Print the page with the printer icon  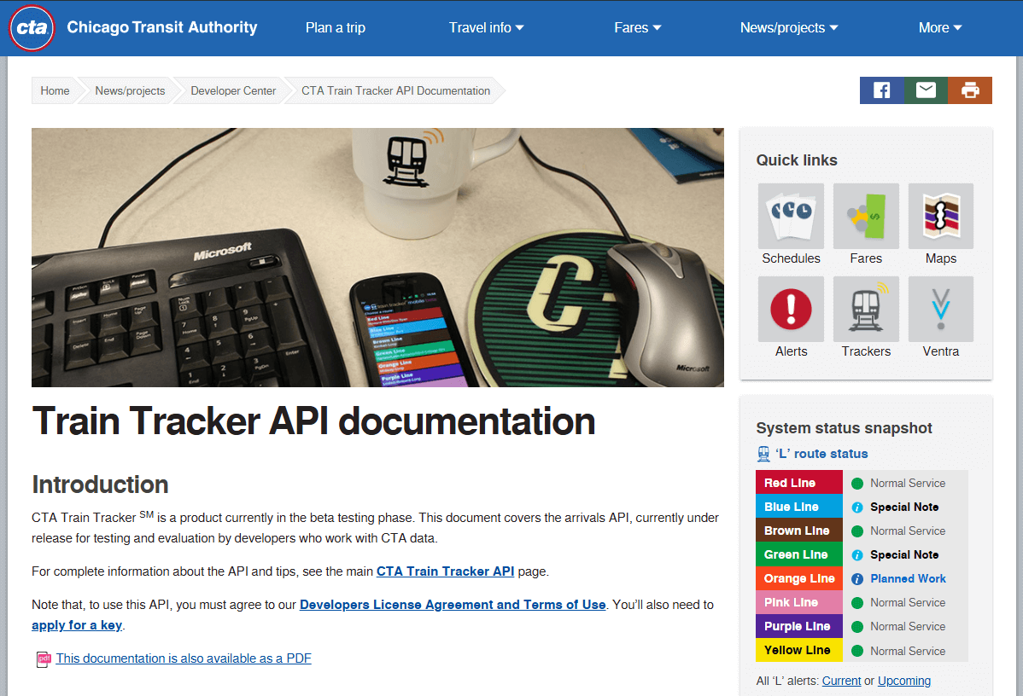(970, 90)
